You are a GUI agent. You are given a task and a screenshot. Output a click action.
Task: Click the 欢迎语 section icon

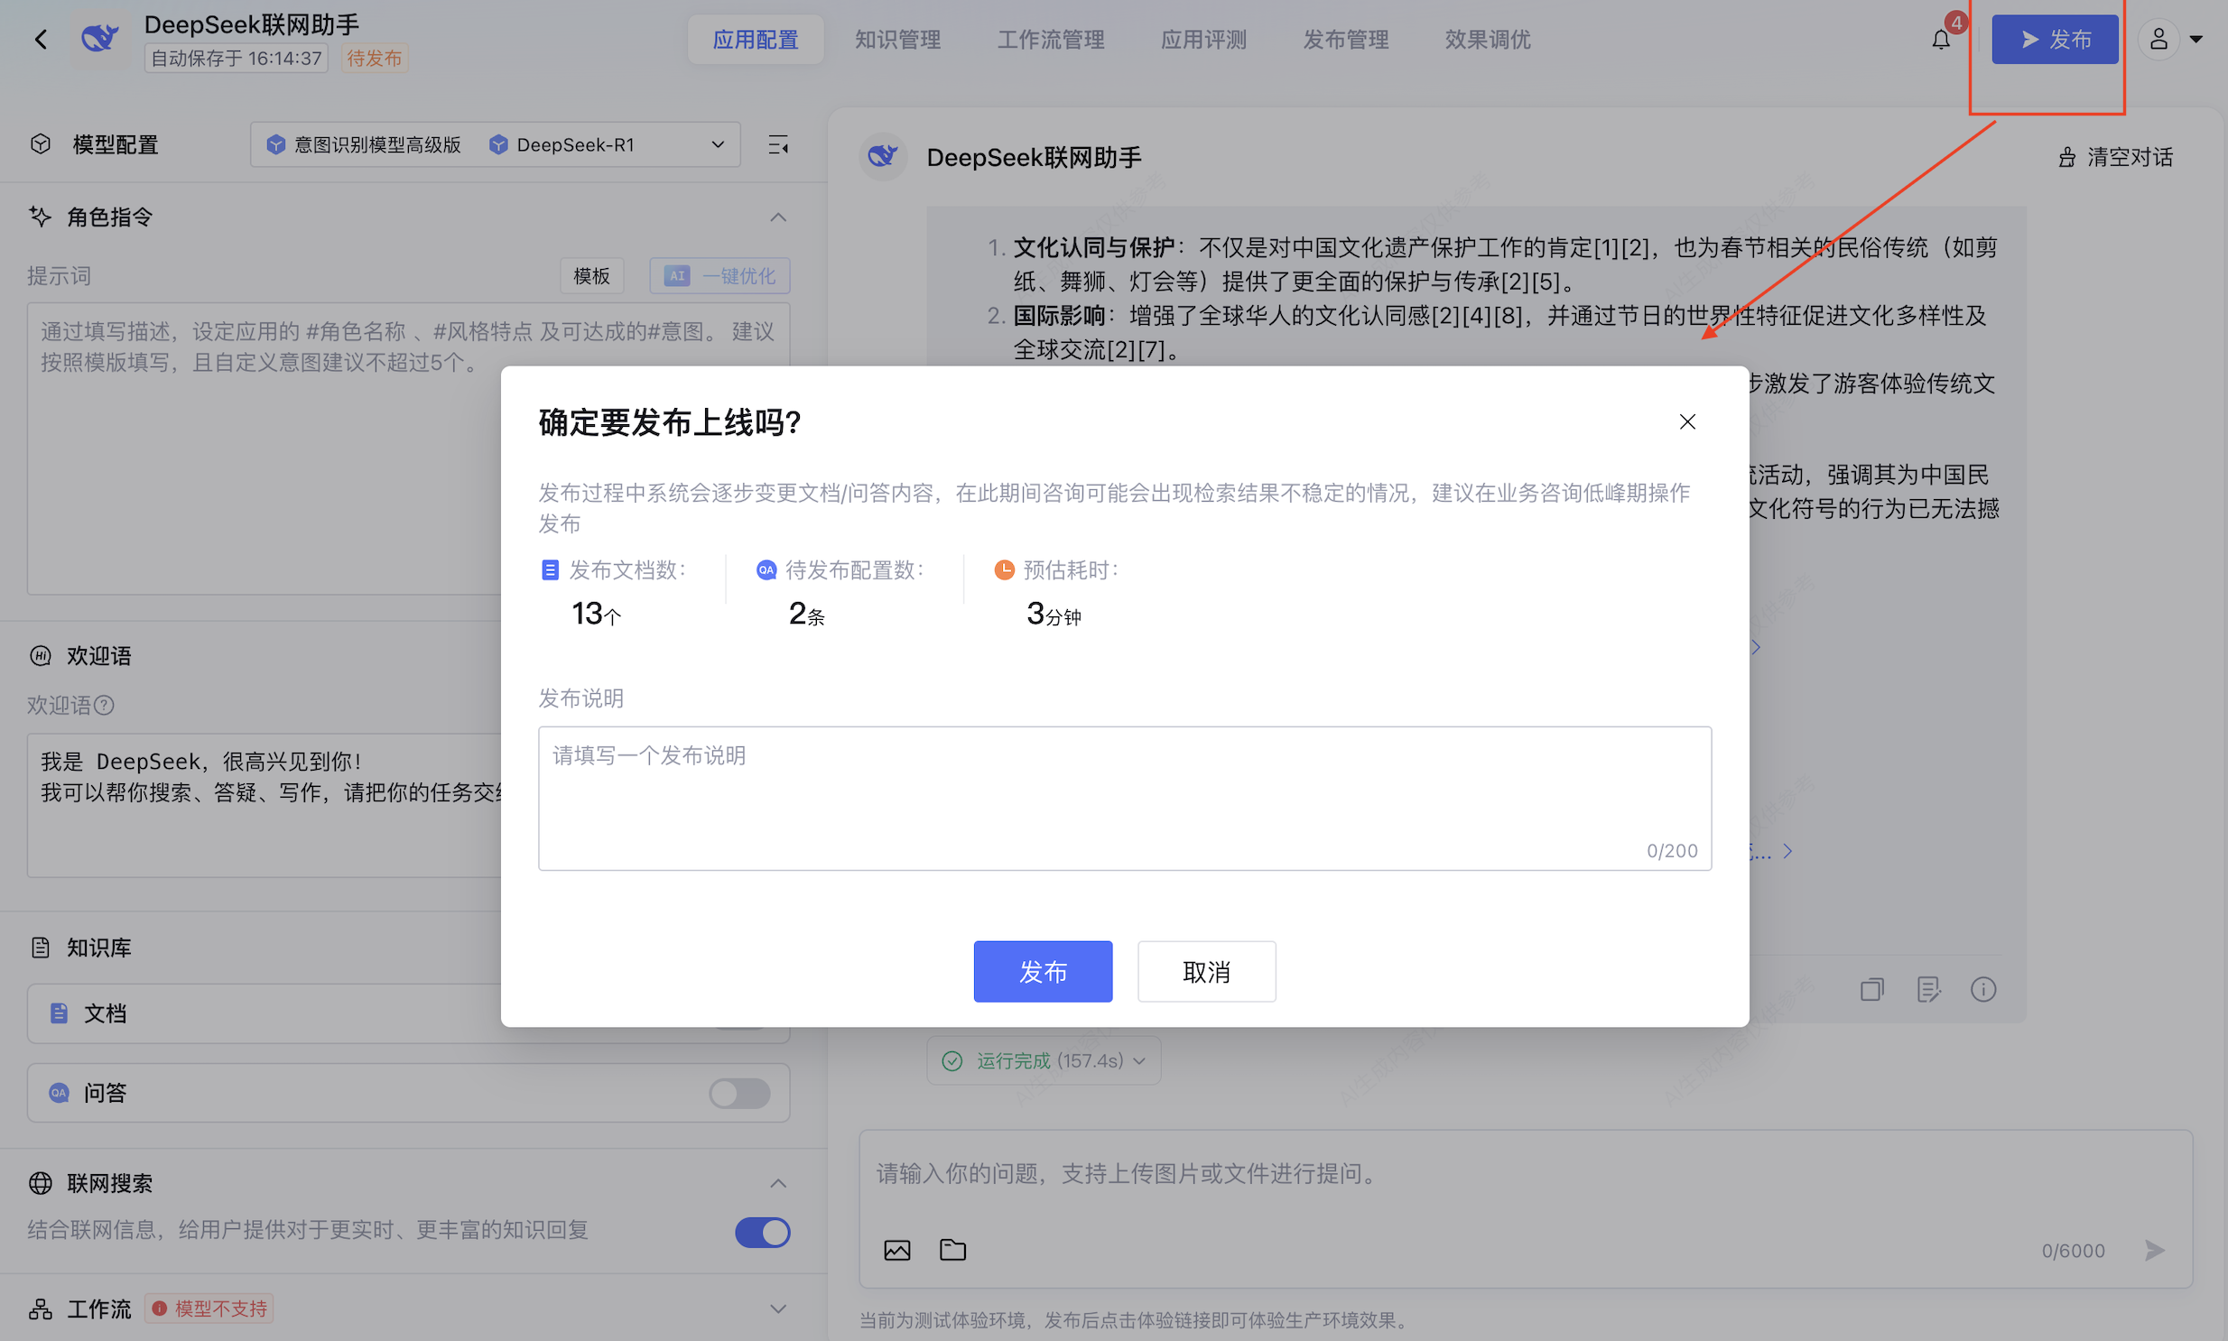pos(41,655)
